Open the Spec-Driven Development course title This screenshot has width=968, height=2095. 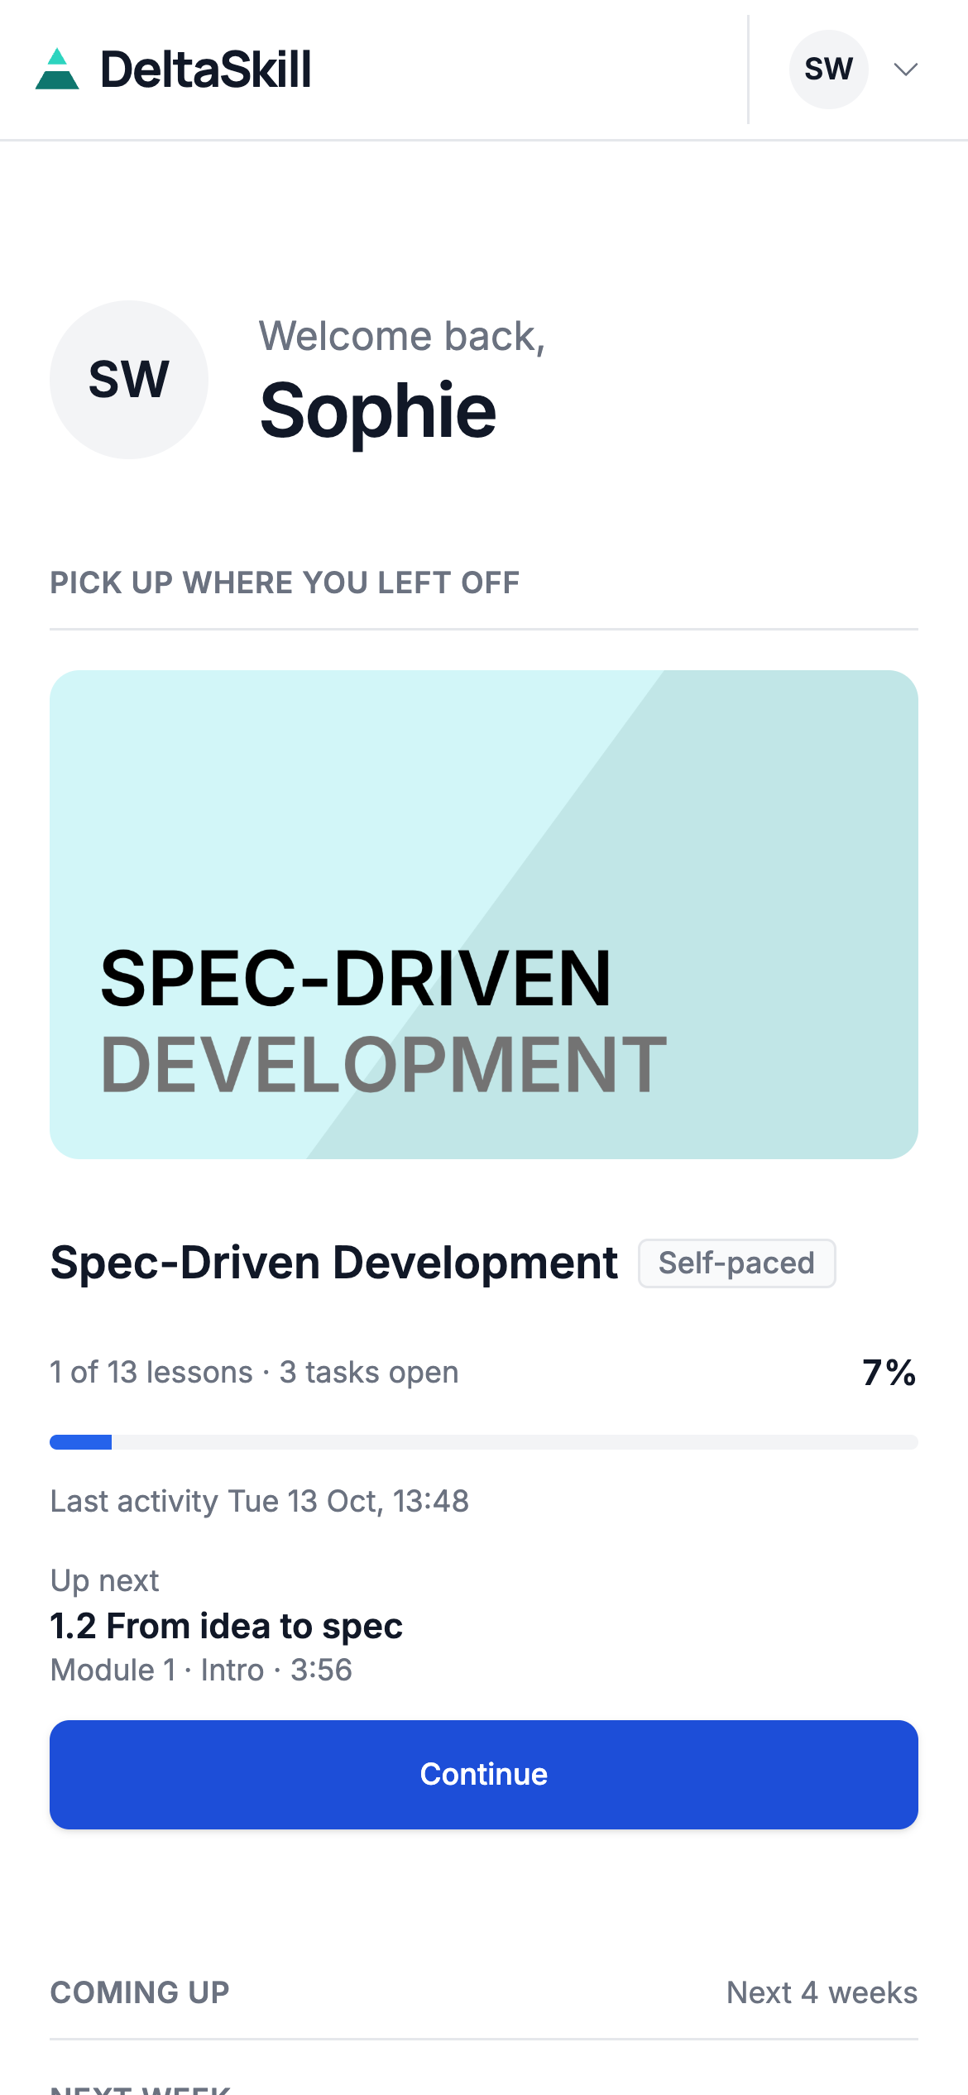(x=333, y=1263)
